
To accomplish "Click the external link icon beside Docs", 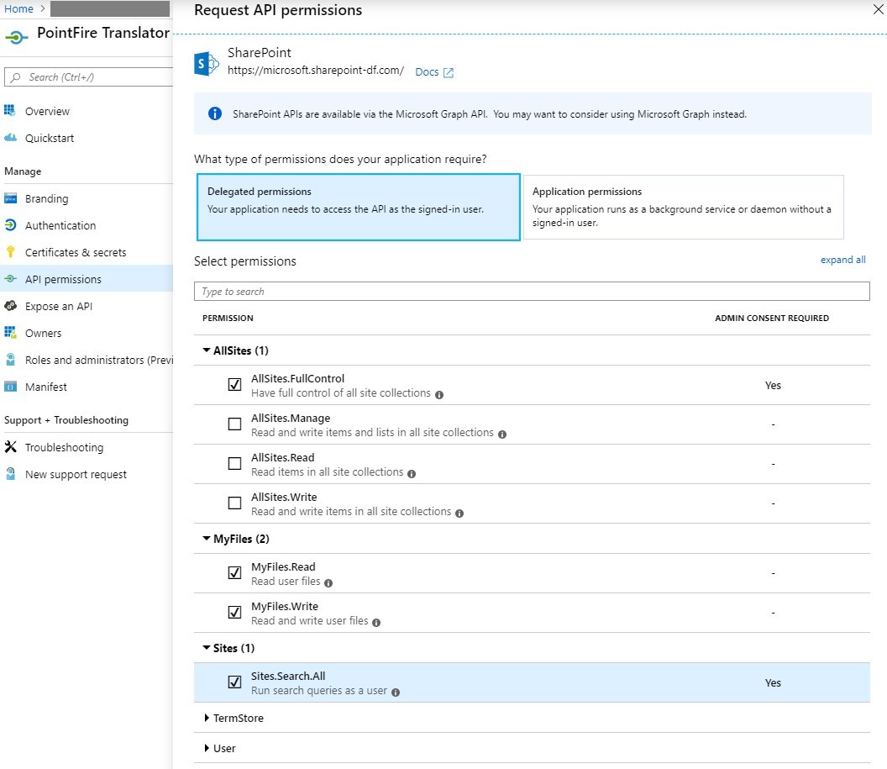I will tap(448, 72).
